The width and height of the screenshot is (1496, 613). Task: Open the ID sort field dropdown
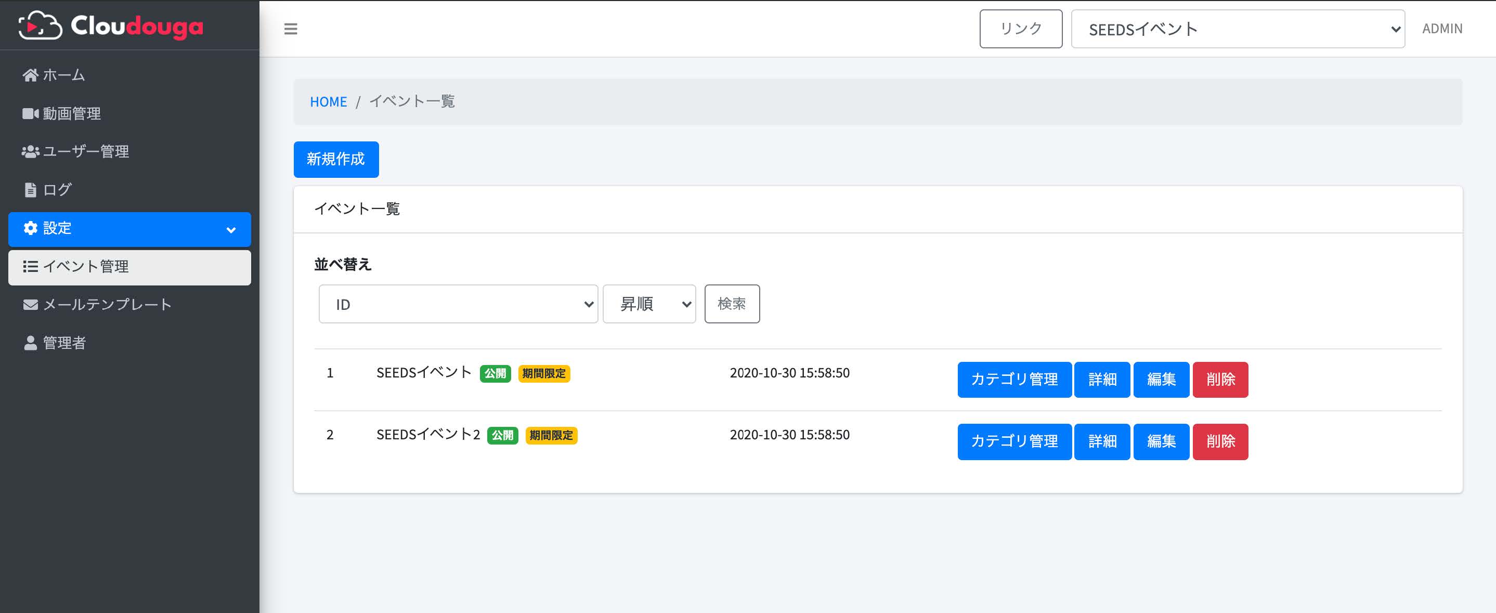coord(458,304)
